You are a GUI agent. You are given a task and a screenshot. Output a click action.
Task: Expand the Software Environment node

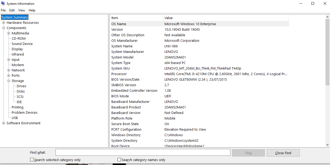pyautogui.click(x=4, y=123)
